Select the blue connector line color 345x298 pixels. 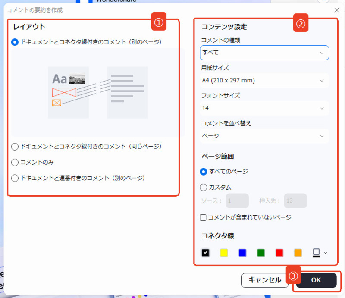pos(242,253)
